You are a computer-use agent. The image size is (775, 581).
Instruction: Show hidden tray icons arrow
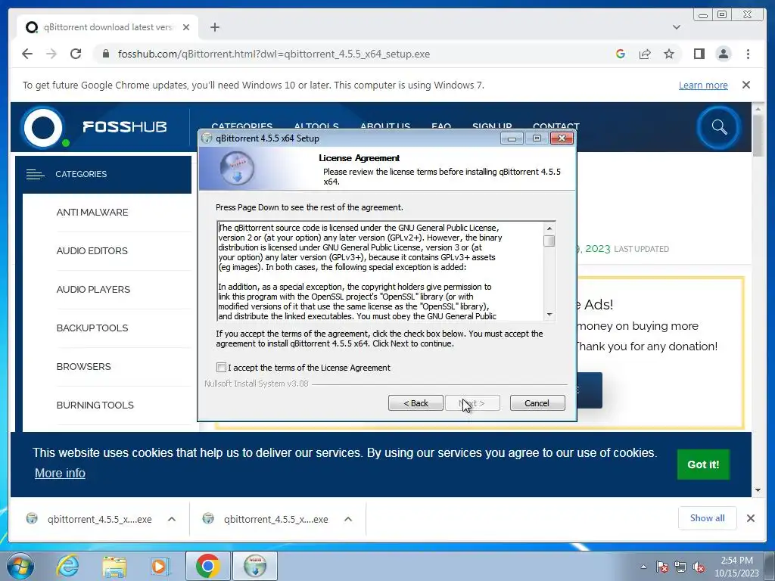click(643, 567)
